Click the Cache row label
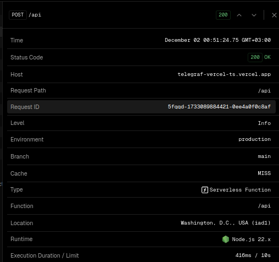 tap(19, 173)
